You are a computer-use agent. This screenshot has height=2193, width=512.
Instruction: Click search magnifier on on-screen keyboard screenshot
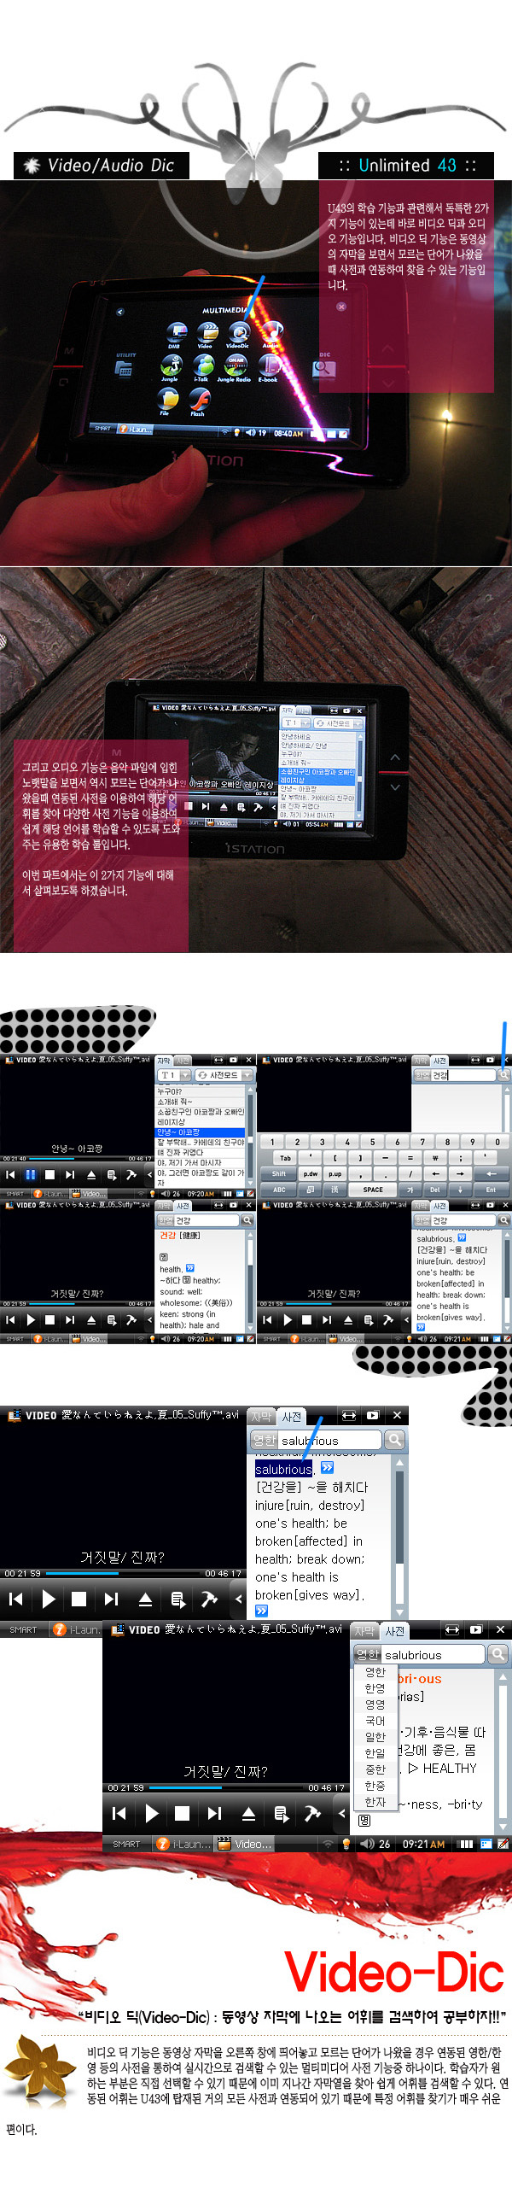503,1075
